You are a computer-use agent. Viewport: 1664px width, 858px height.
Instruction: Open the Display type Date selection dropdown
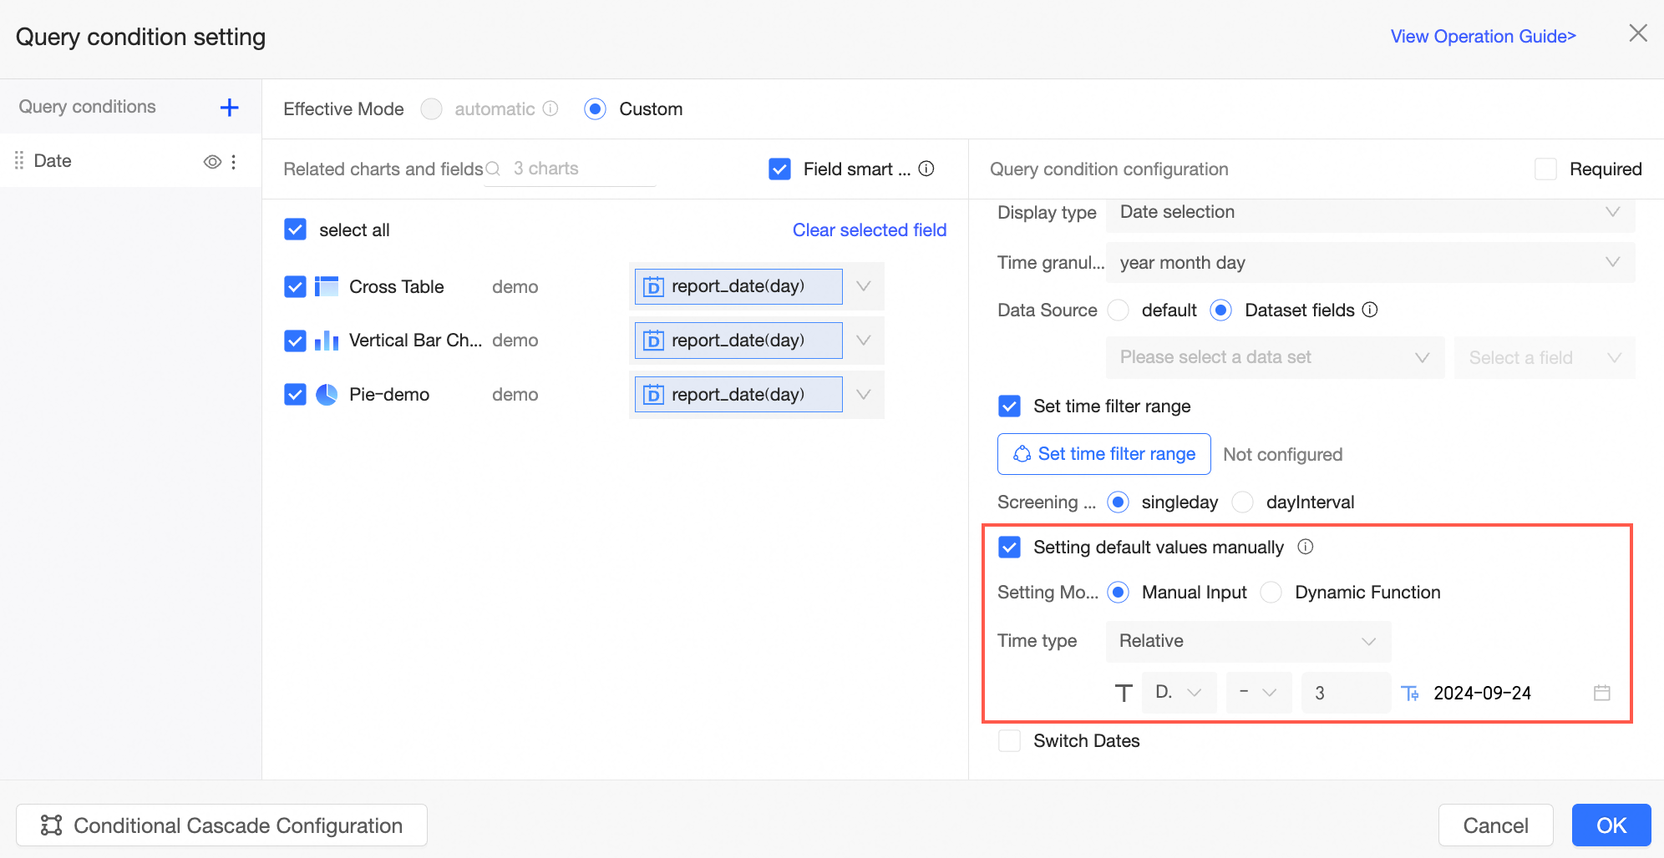pyautogui.click(x=1370, y=212)
